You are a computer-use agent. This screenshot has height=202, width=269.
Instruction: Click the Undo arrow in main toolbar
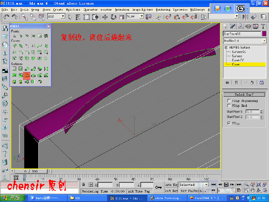[x=7, y=17]
